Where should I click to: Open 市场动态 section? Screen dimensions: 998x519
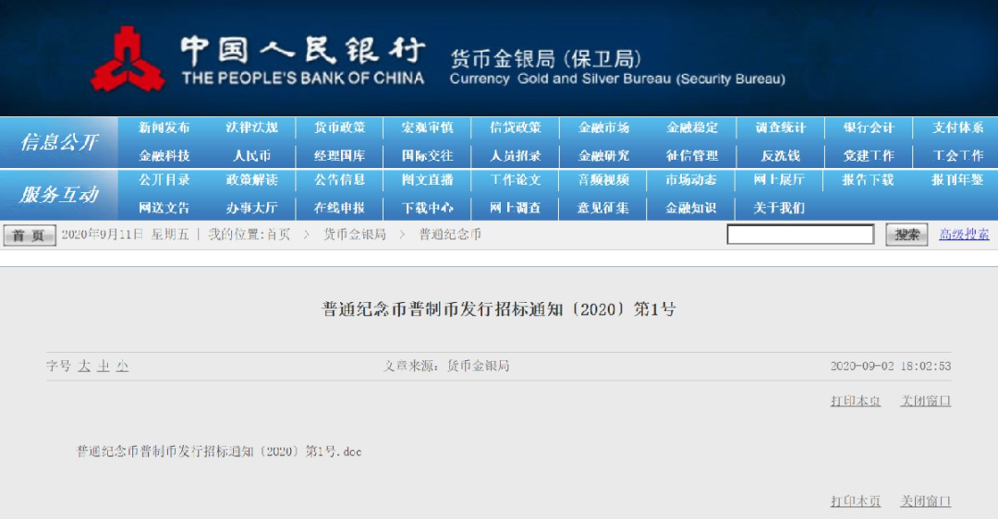[x=692, y=180]
